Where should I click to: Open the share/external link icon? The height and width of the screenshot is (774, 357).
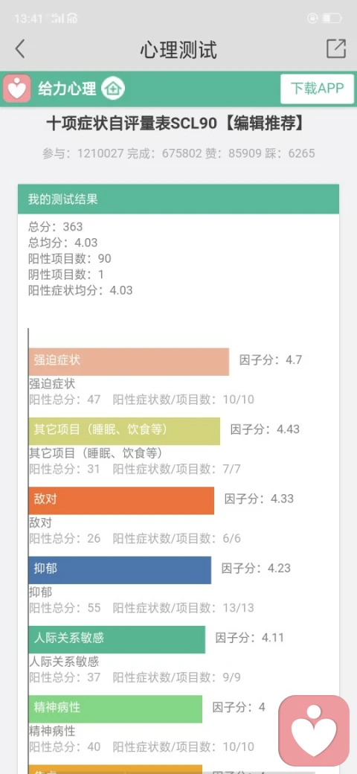click(x=336, y=49)
